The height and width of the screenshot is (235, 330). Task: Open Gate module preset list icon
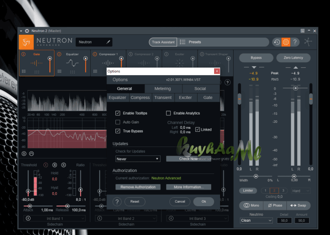pyautogui.click(x=24, y=72)
